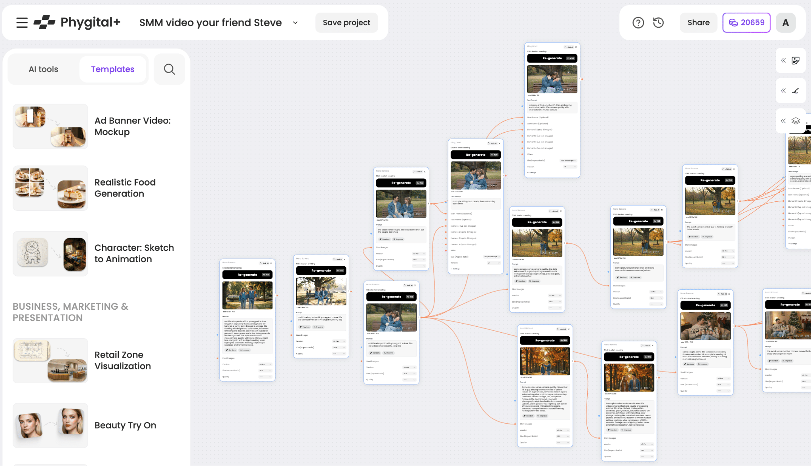Open version history with the clock icon

658,23
